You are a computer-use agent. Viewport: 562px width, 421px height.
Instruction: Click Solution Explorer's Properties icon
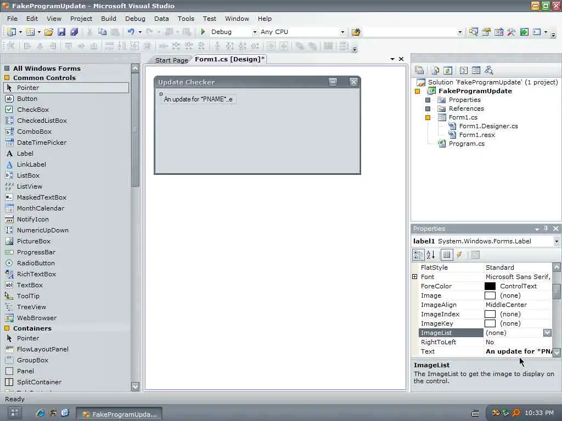tap(419, 70)
